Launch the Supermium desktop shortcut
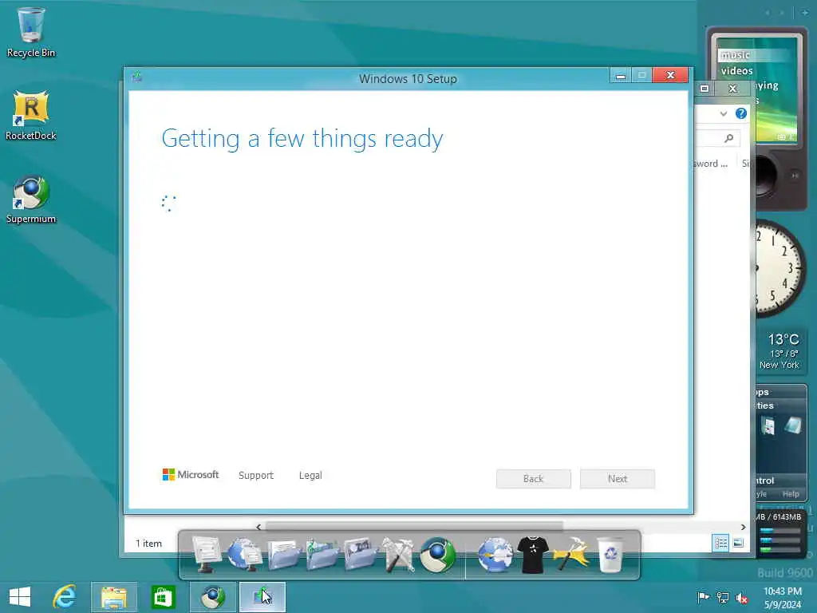This screenshot has width=817, height=613. (x=31, y=199)
